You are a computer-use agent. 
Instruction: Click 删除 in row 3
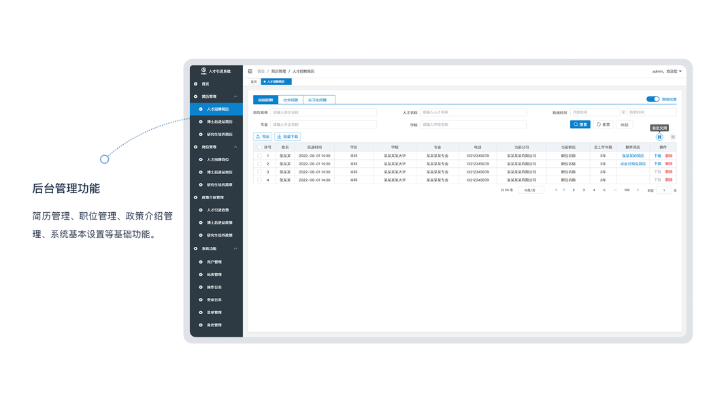[x=669, y=171]
